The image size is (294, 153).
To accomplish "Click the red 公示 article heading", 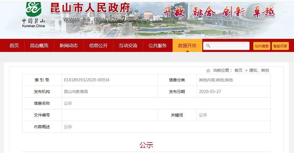I will [x=146, y=145].
